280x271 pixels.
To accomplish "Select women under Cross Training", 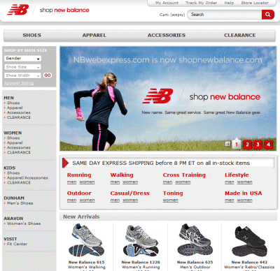I will coord(183,182).
